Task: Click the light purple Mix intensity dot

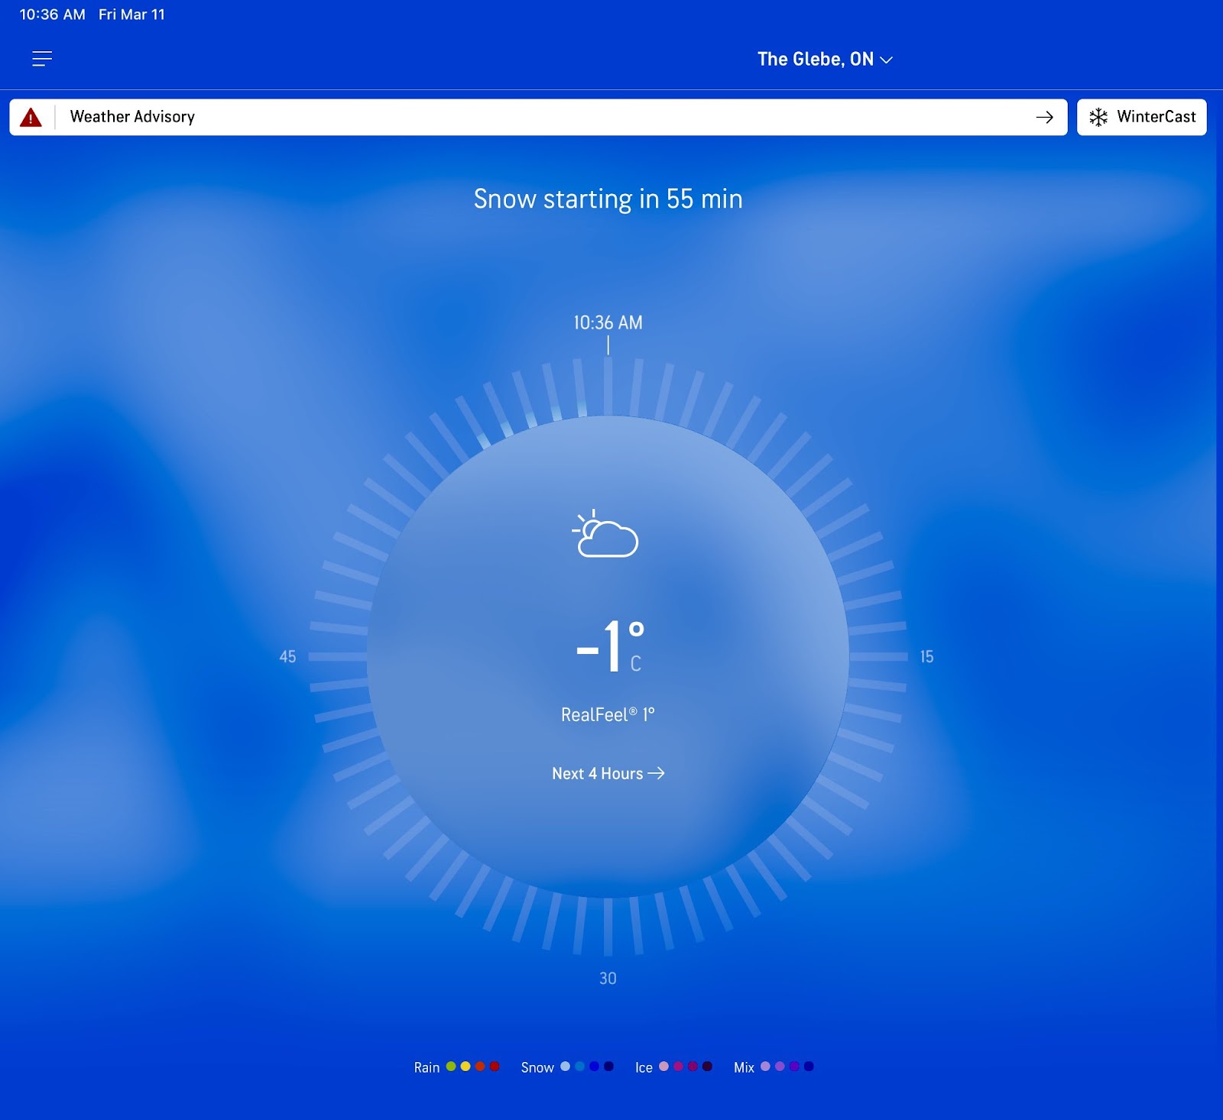Action: pyautogui.click(x=765, y=1067)
